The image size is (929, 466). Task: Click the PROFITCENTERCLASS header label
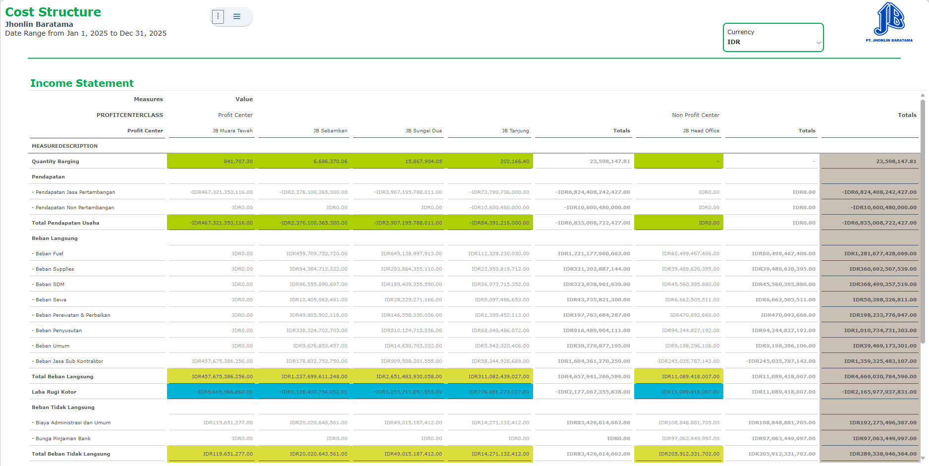130,115
